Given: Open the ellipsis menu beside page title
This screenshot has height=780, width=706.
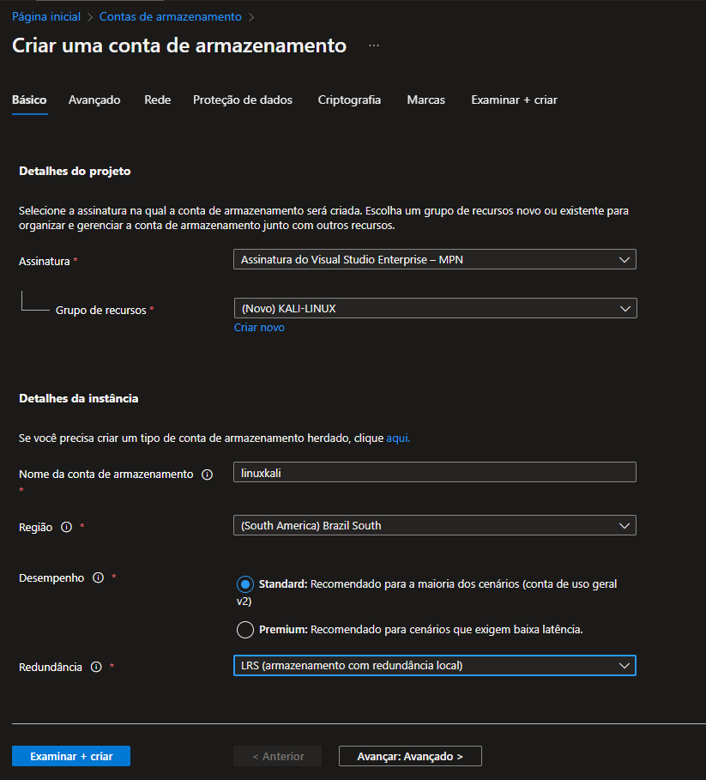Looking at the screenshot, I should point(374,45).
